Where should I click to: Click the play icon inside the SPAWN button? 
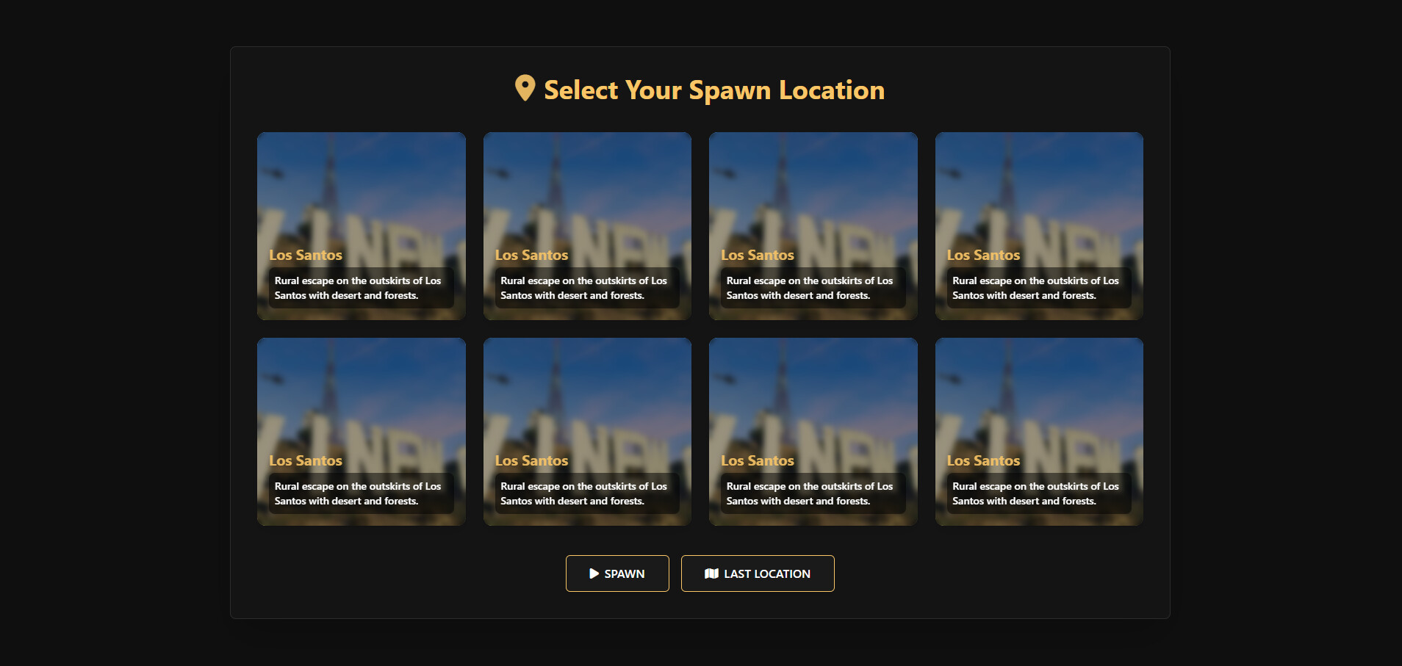pyautogui.click(x=594, y=573)
